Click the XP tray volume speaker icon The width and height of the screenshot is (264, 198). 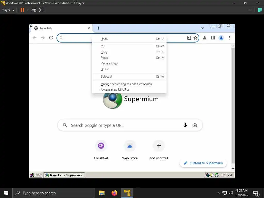(x=212, y=175)
